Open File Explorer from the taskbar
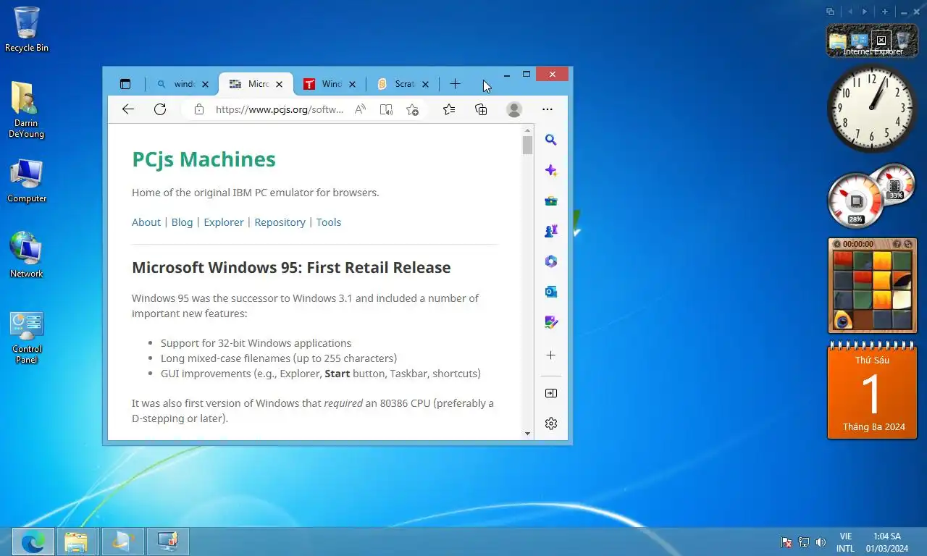This screenshot has height=556, width=927. [76, 542]
